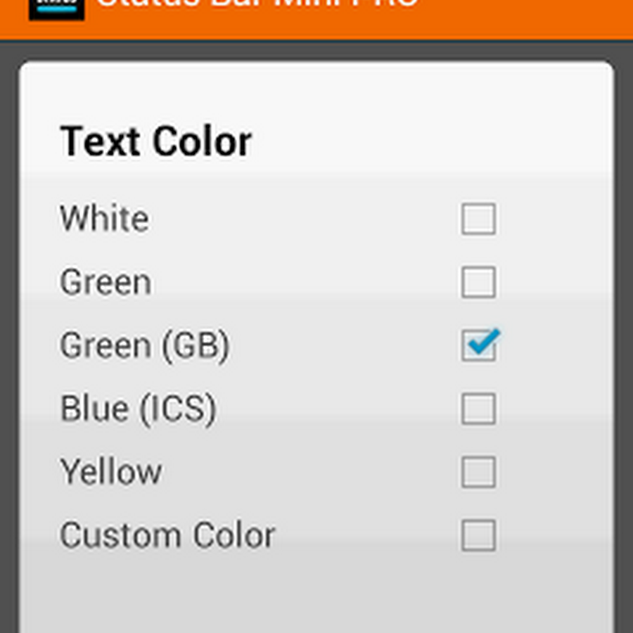Select the White text label
This screenshot has height=633, width=633.
pos(104,219)
